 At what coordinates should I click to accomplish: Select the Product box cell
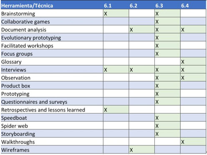pos(52,86)
